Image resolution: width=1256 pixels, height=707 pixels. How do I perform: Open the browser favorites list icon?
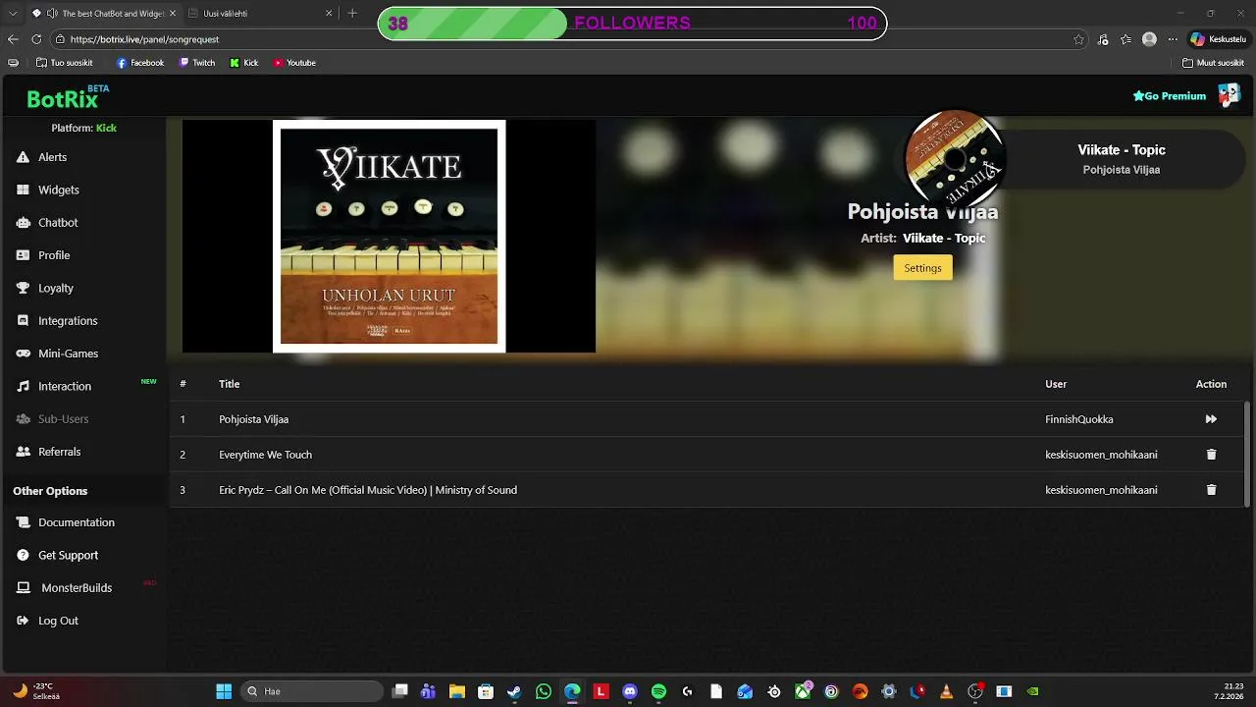pyautogui.click(x=1125, y=39)
